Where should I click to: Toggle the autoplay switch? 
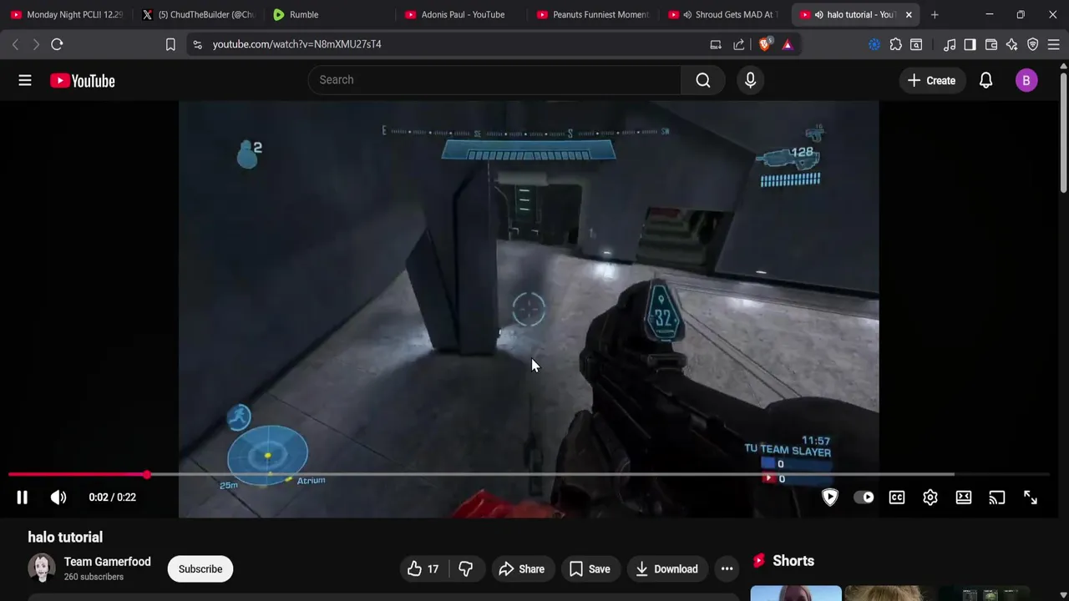(864, 497)
